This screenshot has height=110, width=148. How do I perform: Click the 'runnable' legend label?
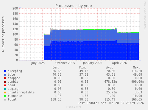coord(15,96)
